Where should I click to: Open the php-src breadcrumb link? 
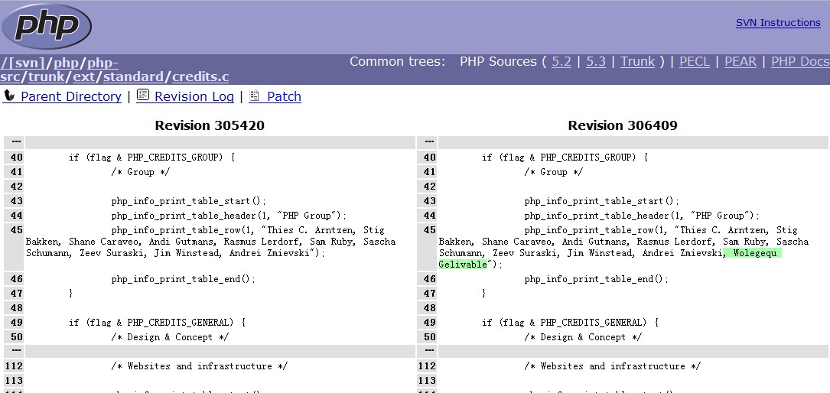pyautogui.click(x=103, y=63)
